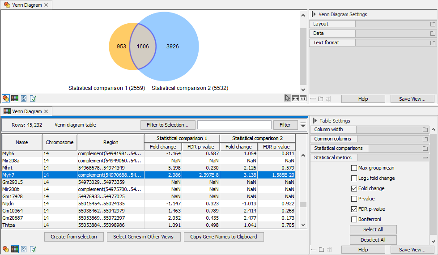Show history icon in the top panel
Image resolution: width=438 pixels, height=255 pixels.
pos(24,98)
